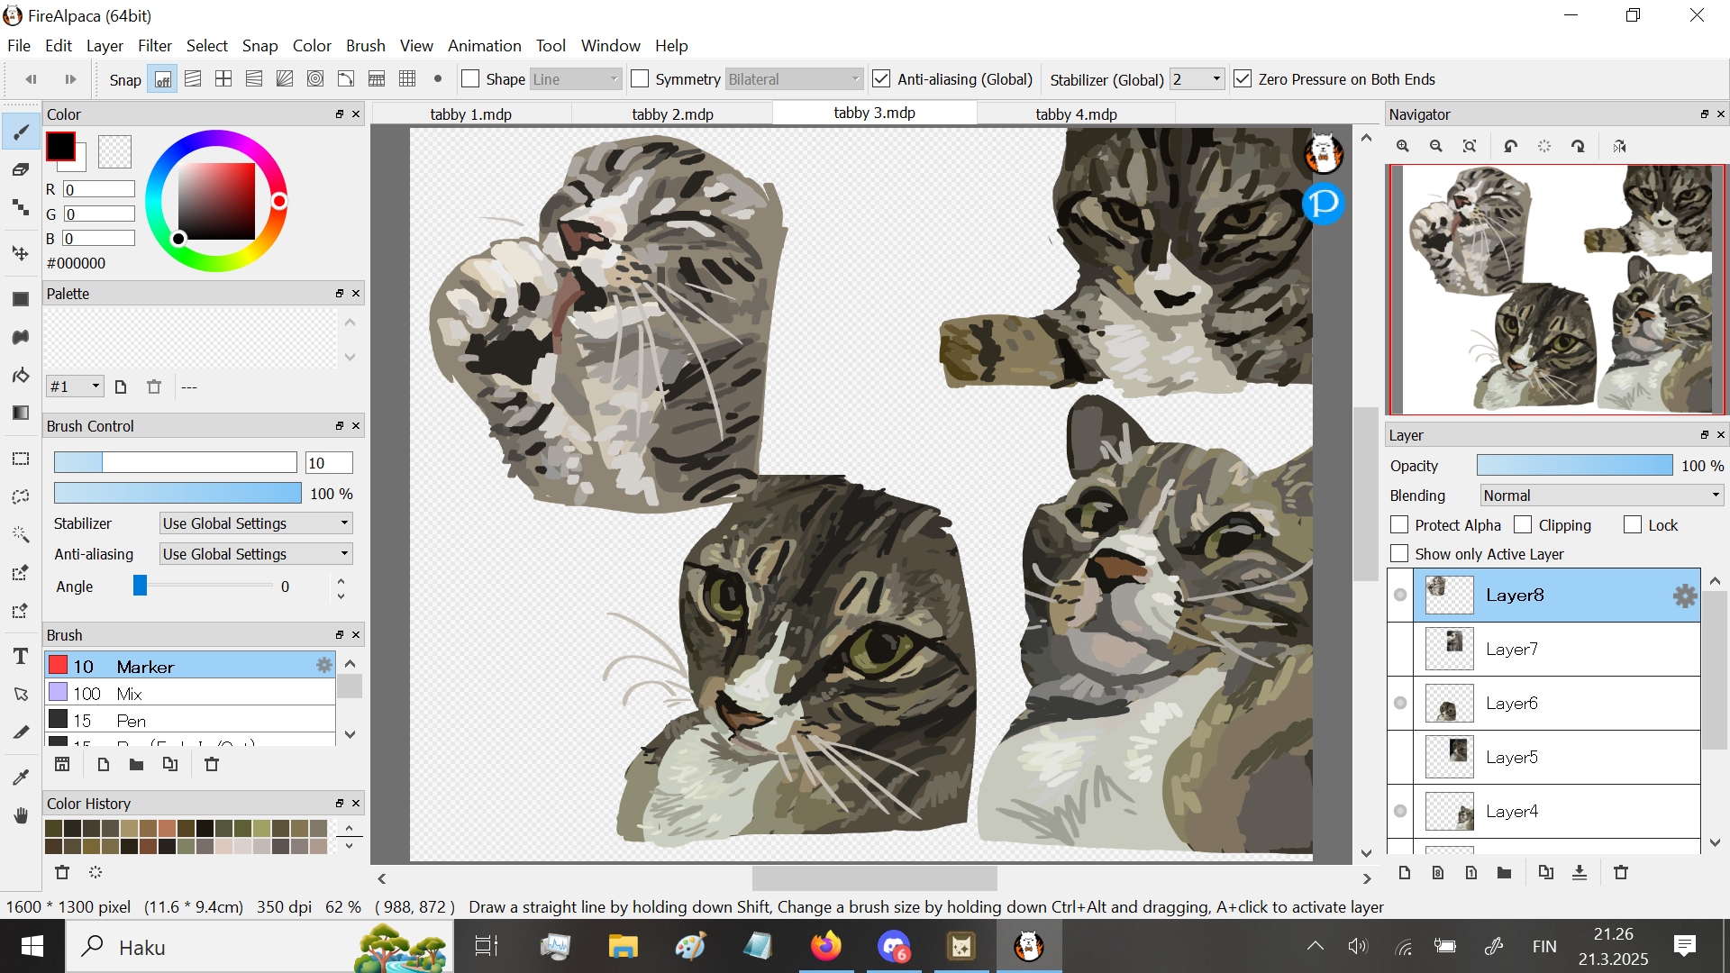The width and height of the screenshot is (1730, 973).
Task: Choose the Bucket fill tool
Action: point(21,375)
